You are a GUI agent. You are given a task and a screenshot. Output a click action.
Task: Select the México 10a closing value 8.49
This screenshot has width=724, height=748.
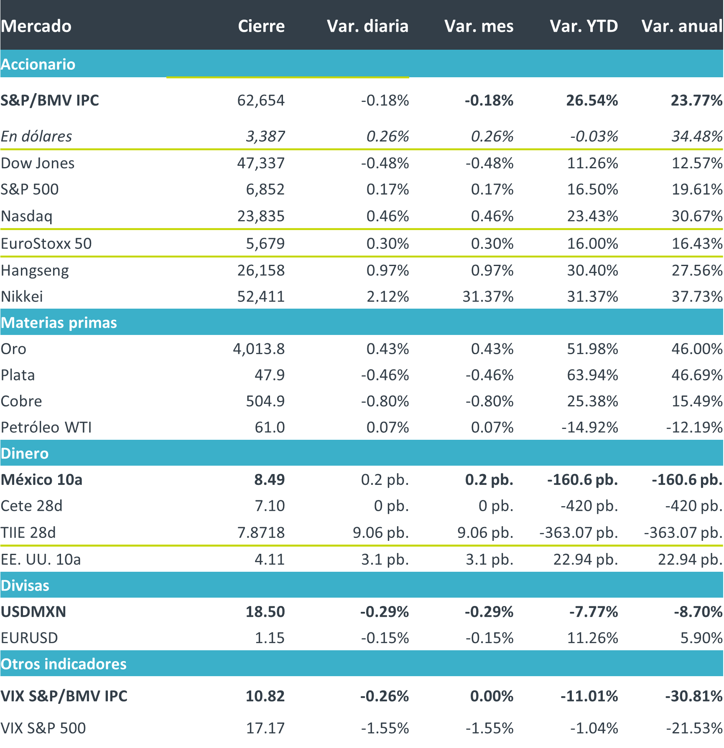pyautogui.click(x=269, y=479)
